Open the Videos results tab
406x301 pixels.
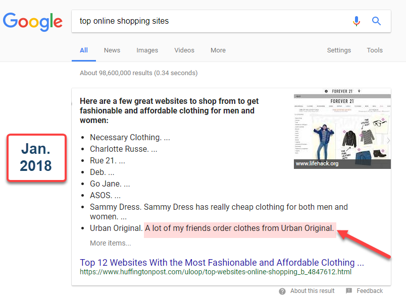(184, 50)
